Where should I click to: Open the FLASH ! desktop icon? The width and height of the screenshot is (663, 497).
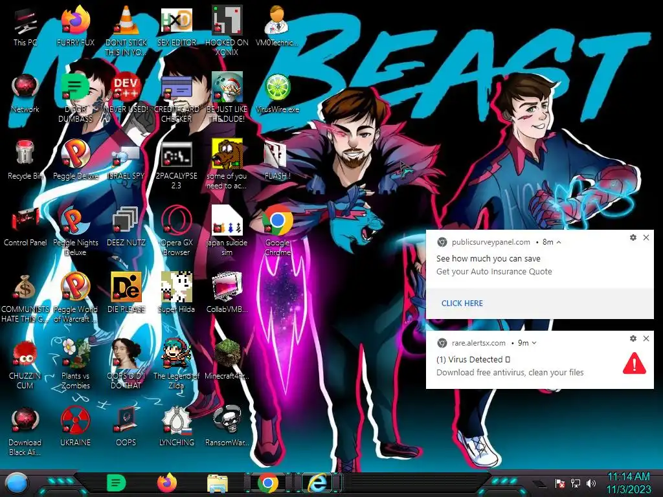click(277, 160)
